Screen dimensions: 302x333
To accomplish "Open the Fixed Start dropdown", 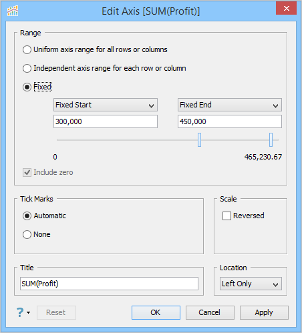I will click(106, 105).
